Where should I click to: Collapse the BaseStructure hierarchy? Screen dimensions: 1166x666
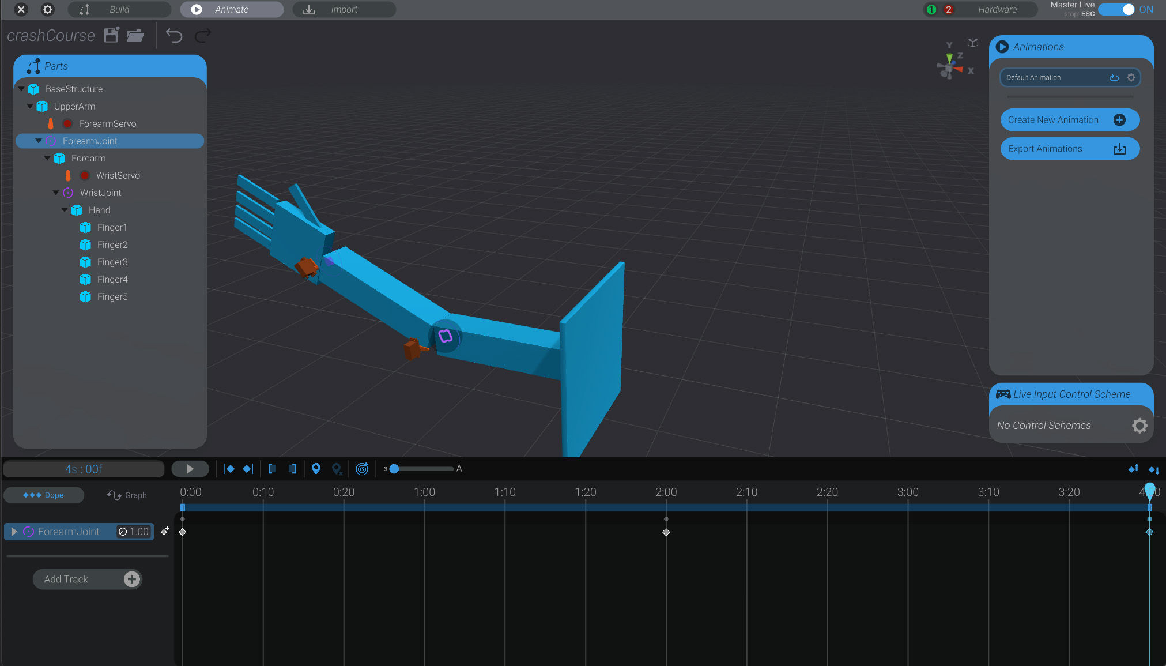[21, 89]
